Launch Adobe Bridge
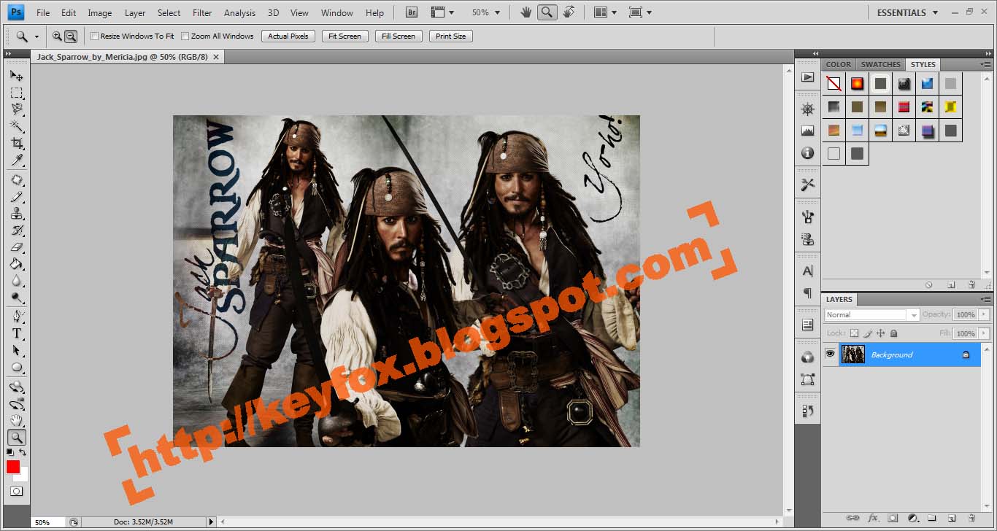The width and height of the screenshot is (997, 531). [x=412, y=12]
